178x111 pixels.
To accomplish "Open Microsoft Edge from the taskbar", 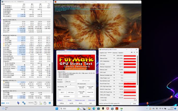I will tap(94, 109).
